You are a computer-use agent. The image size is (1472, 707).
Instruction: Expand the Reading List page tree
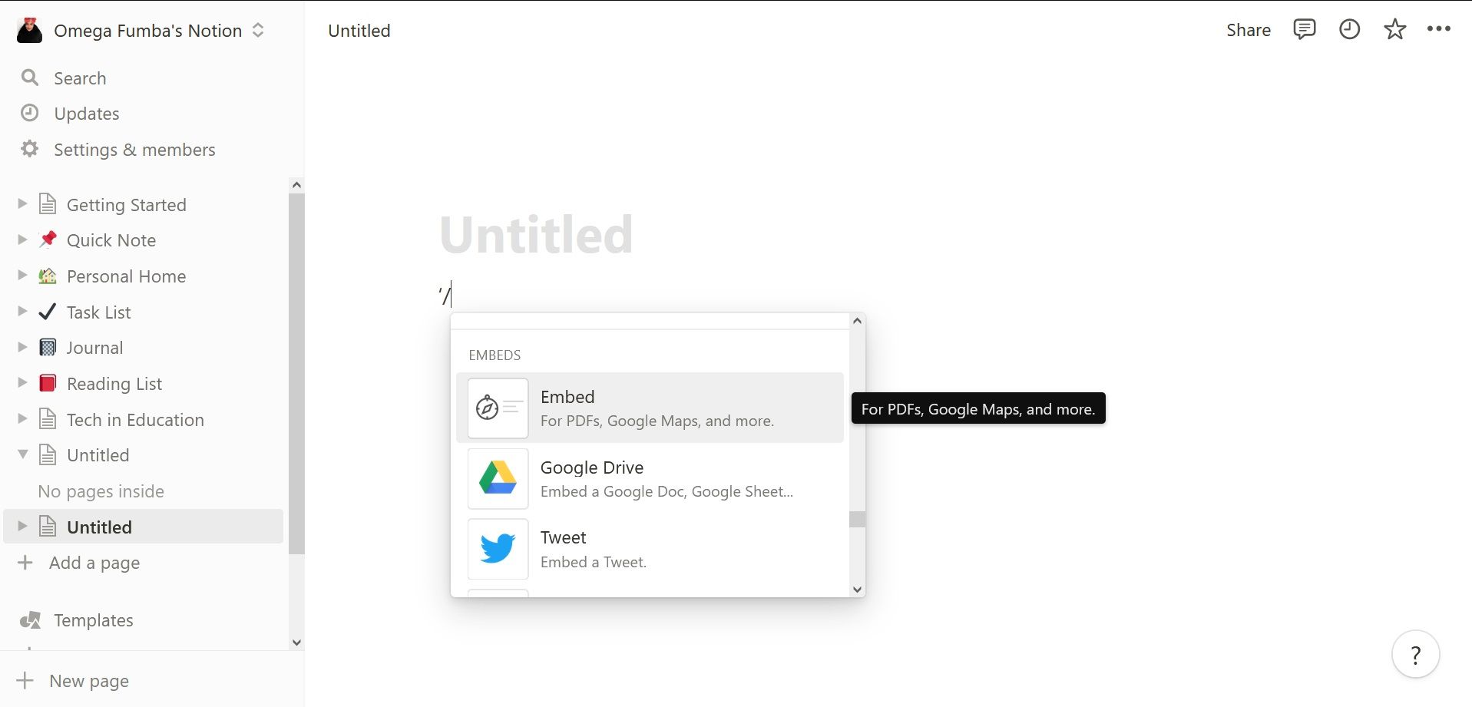[22, 382]
